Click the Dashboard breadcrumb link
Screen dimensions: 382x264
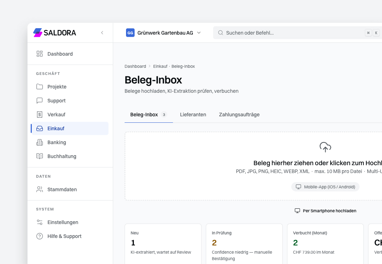(135, 66)
